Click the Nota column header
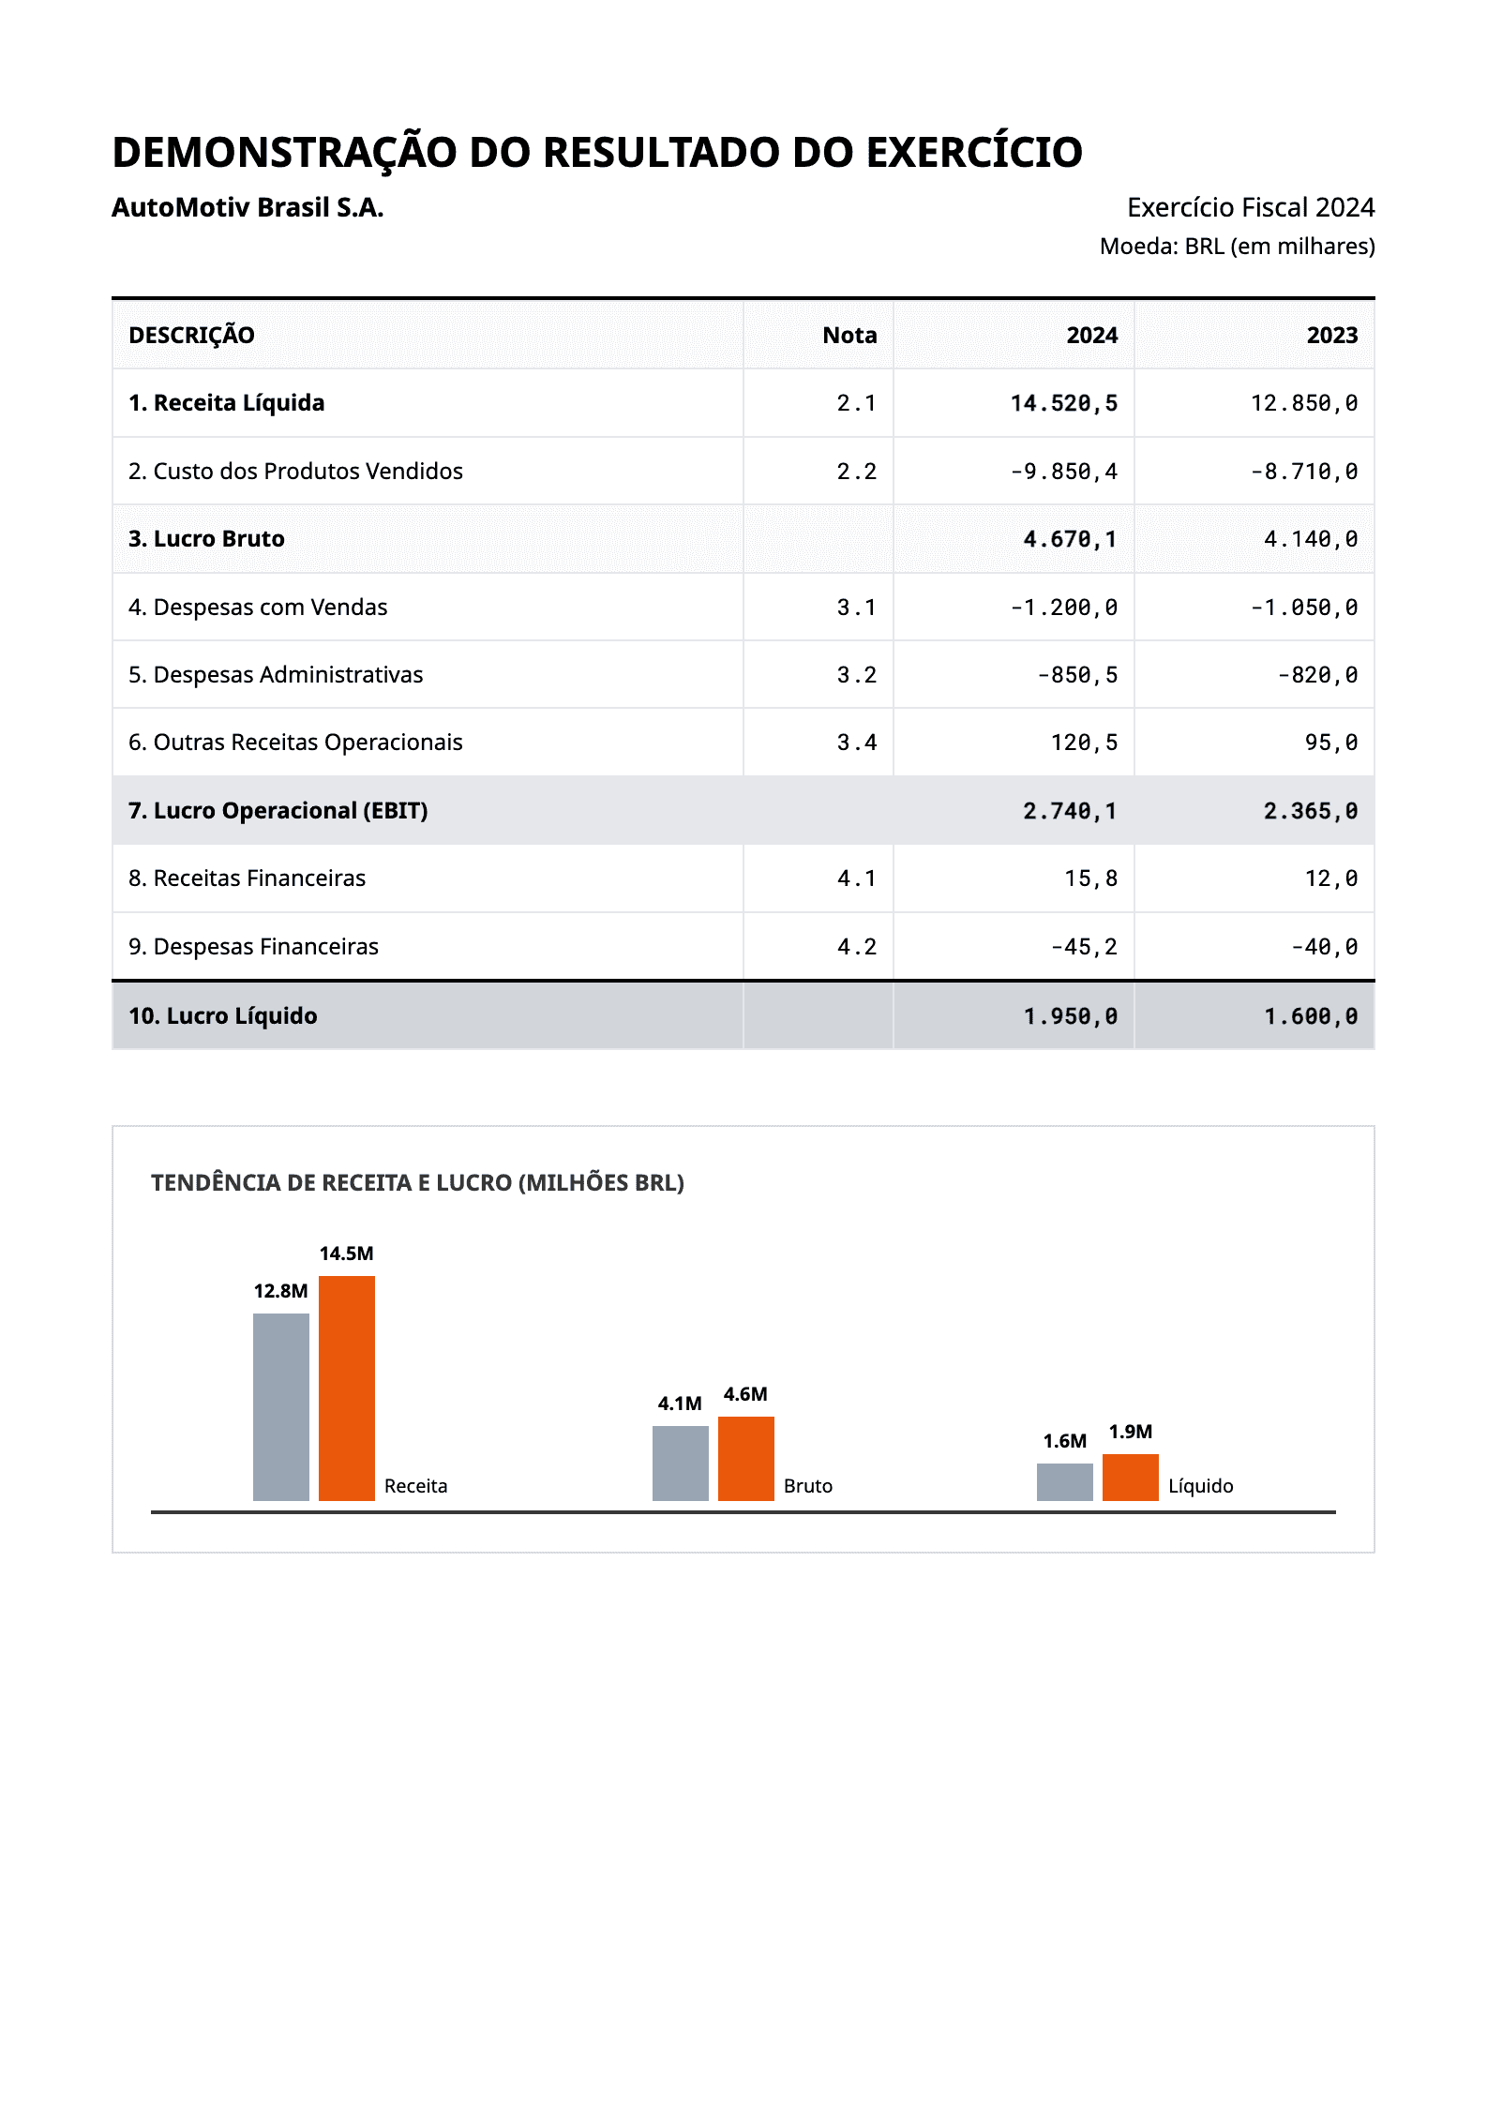1487x2102 pixels. (x=849, y=336)
